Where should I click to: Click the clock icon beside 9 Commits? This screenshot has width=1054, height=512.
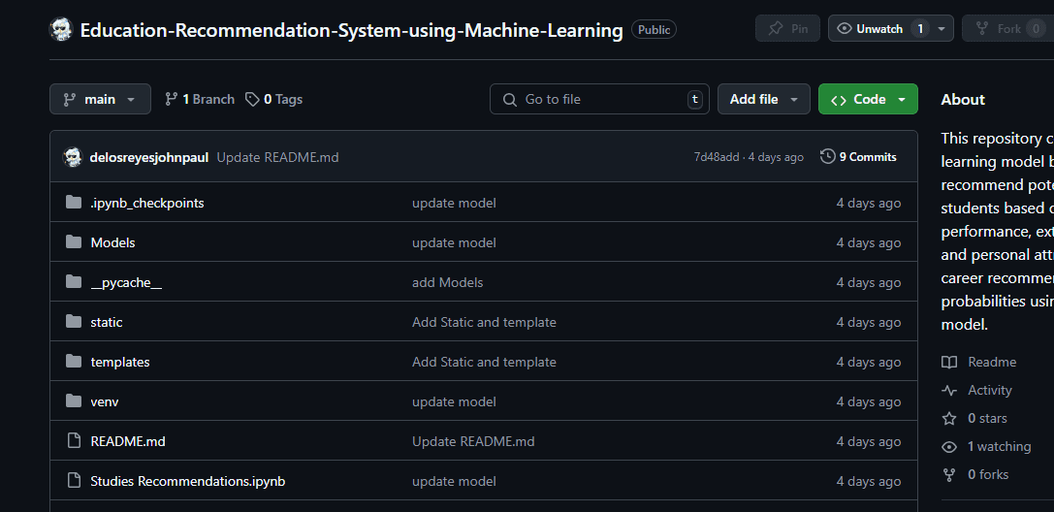click(827, 156)
